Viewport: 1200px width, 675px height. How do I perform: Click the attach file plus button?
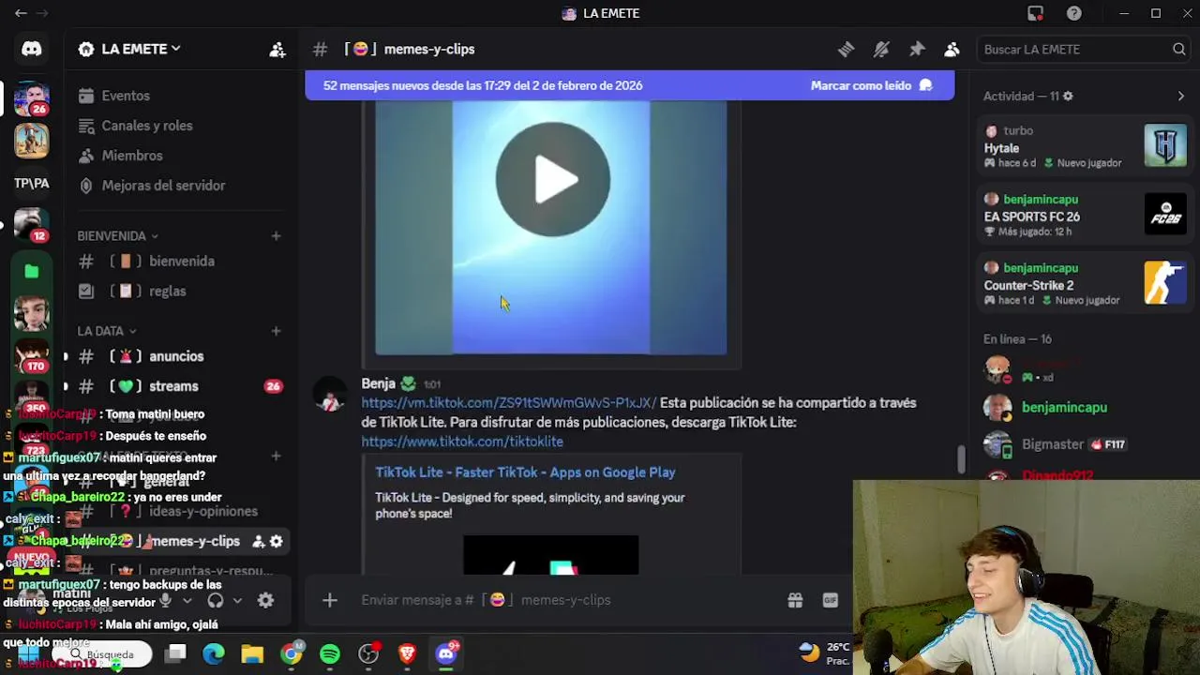pos(329,600)
